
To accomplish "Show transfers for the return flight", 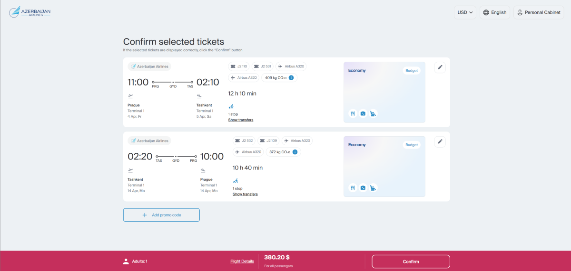I will click(245, 194).
